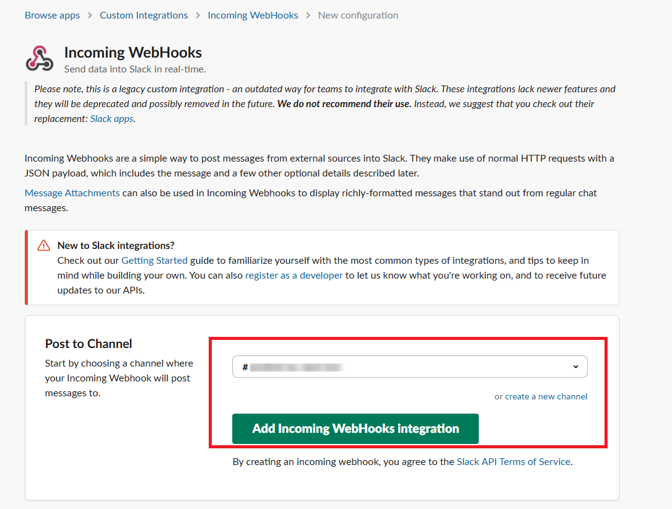Click the Incoming WebHooks page heading
The width and height of the screenshot is (672, 509).
point(133,52)
